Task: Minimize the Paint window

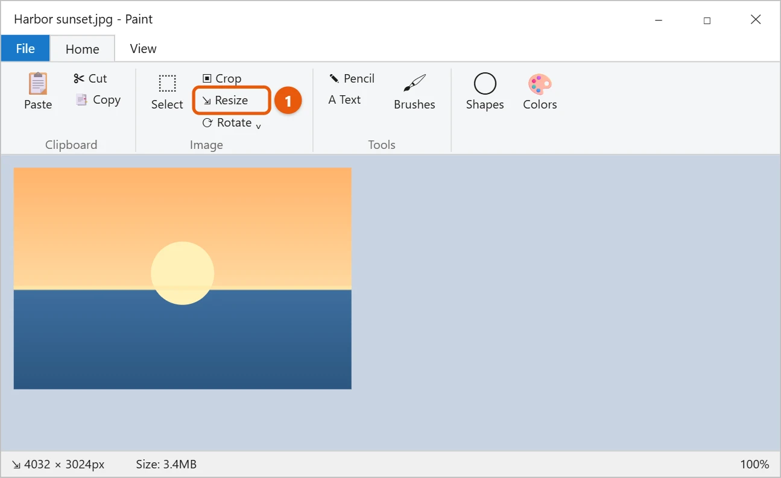Action: (659, 20)
